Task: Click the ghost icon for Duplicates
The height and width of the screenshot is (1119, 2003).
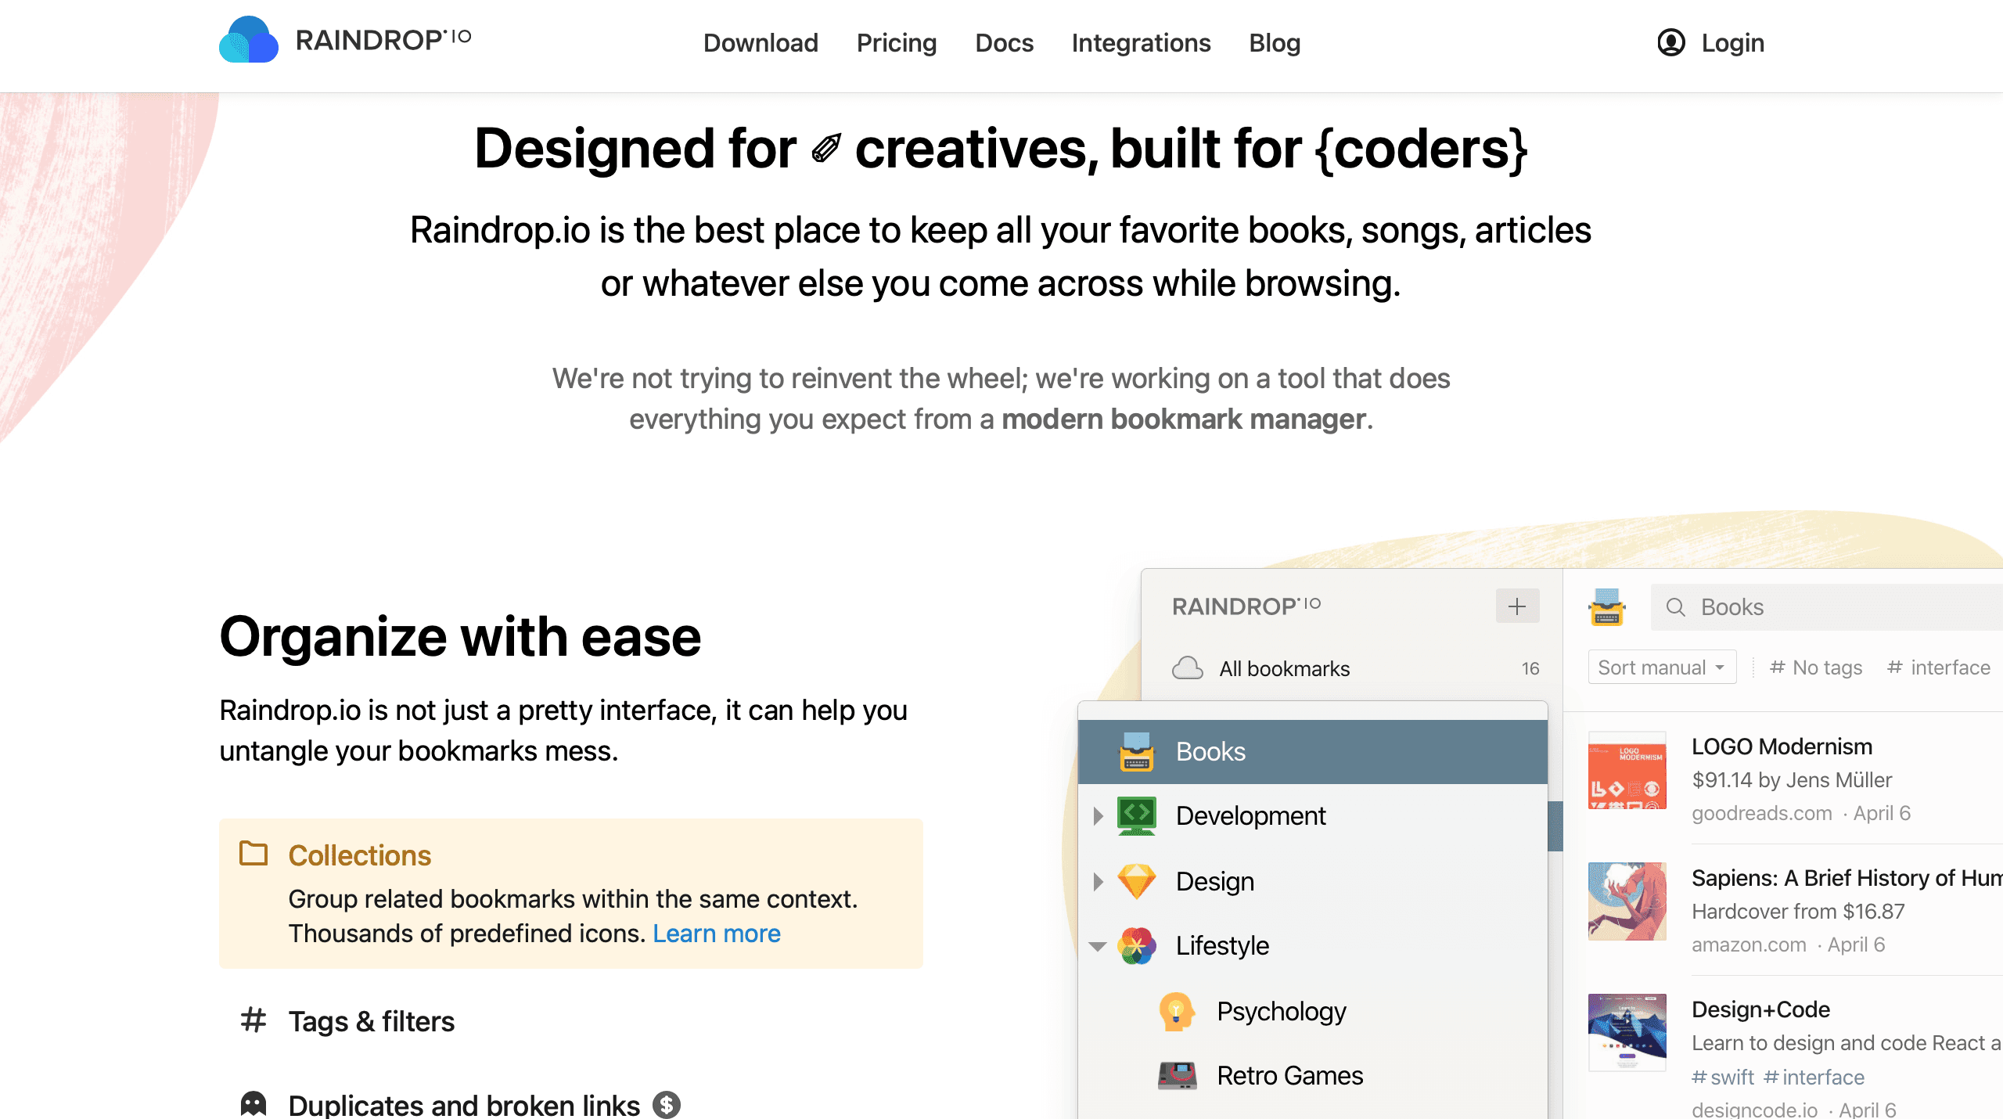Action: click(x=254, y=1103)
